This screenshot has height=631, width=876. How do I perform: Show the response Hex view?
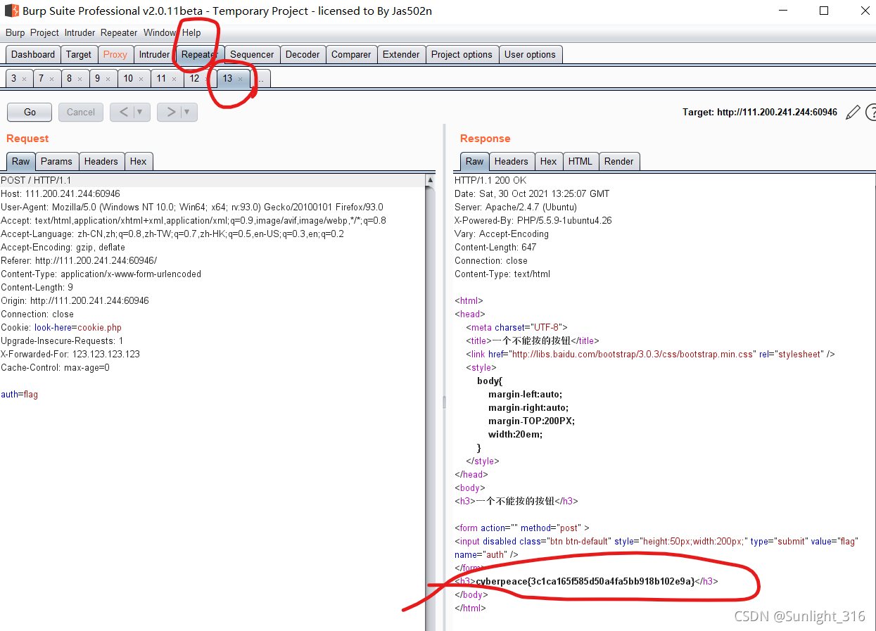tap(549, 161)
